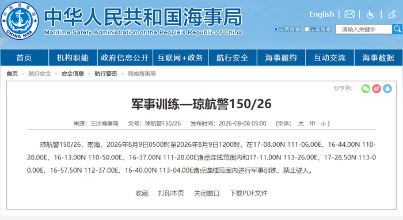
Task: Click the 收藏 link
Action: (x=142, y=194)
